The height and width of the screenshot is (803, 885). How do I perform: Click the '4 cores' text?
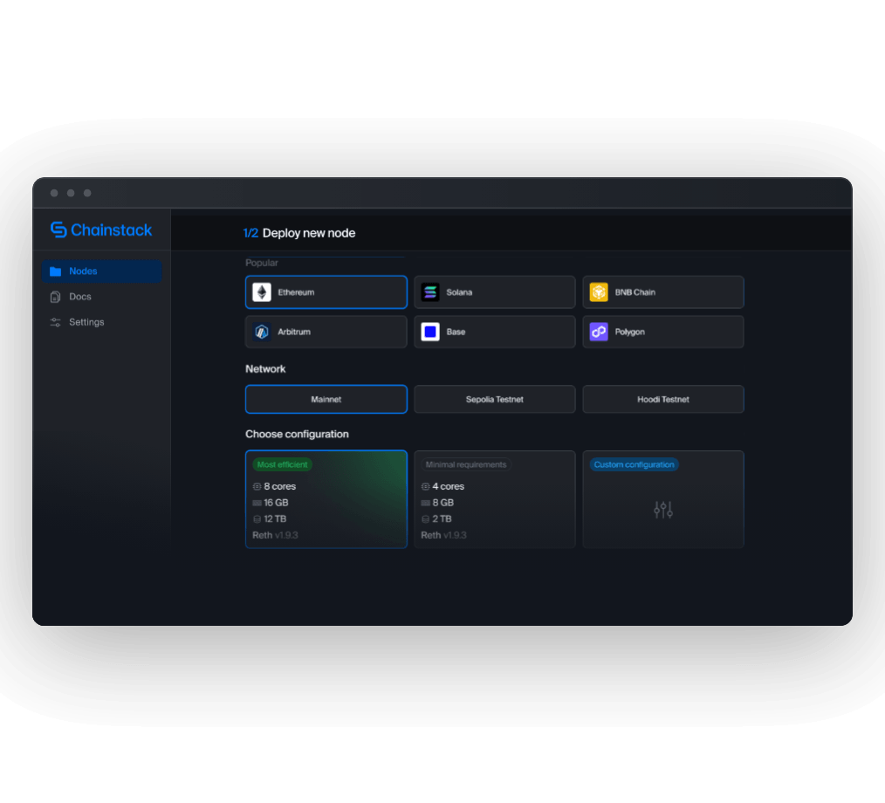[448, 486]
